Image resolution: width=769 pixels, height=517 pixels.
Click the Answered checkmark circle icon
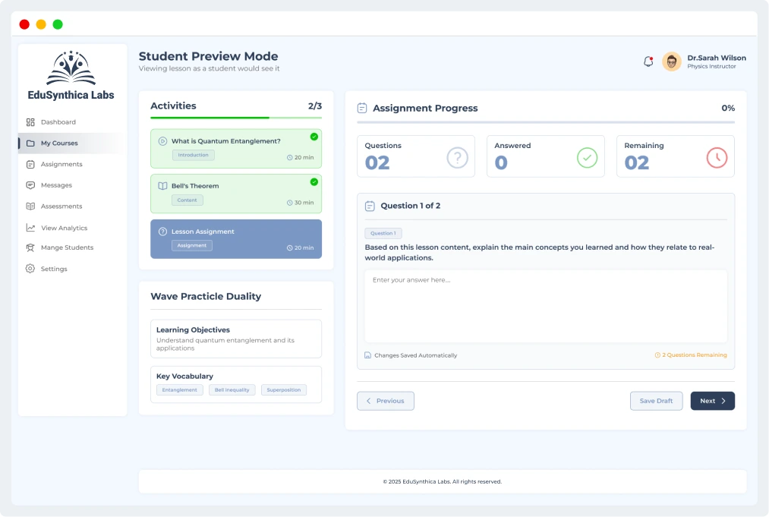[587, 157]
